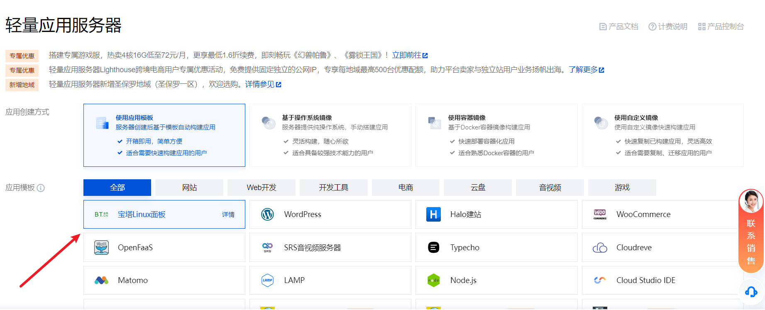Click the Node.js green hexagon icon
The height and width of the screenshot is (310, 765).
pos(433,280)
